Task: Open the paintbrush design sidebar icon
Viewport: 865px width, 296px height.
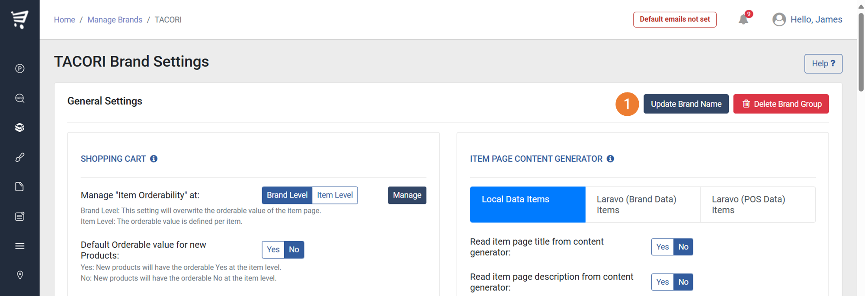Action: 19,157
